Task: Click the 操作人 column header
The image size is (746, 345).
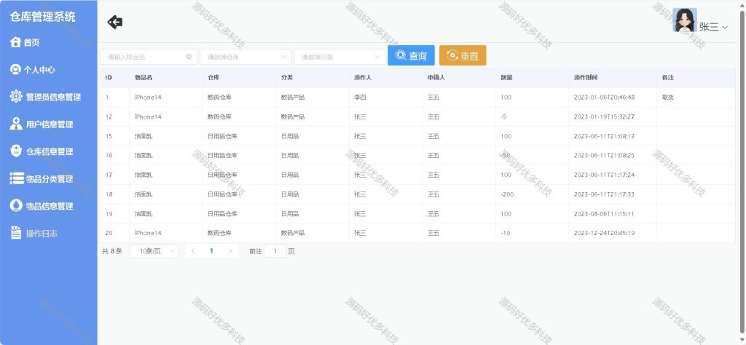Action: (363, 77)
